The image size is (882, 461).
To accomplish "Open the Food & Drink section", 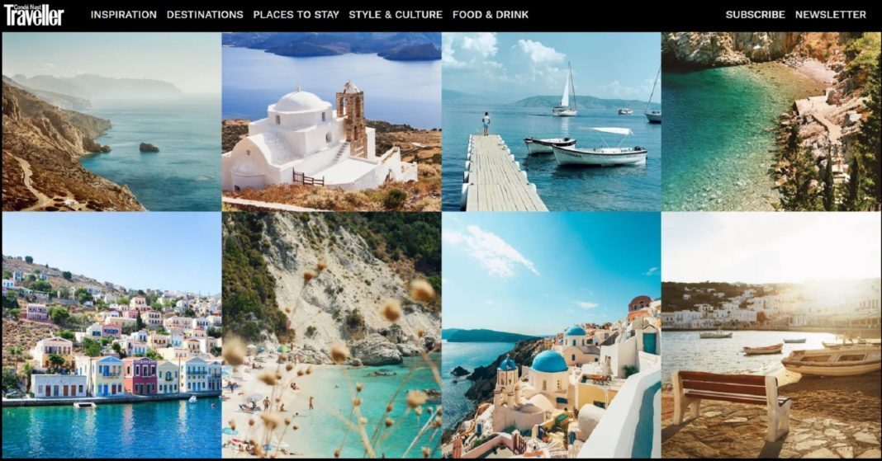I will pyautogui.click(x=491, y=15).
